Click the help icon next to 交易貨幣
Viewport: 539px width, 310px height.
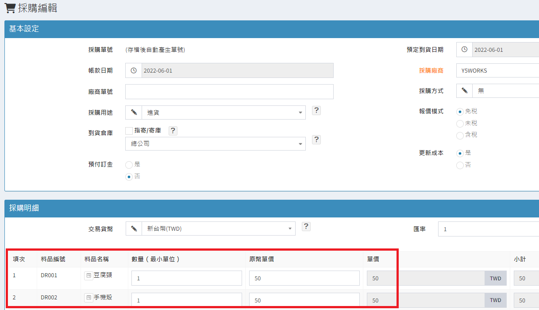pos(306,227)
